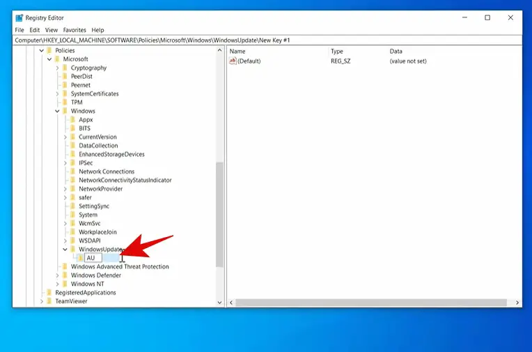Expand the WcmSvc key
Image resolution: width=532 pixels, height=352 pixels.
pos(65,224)
